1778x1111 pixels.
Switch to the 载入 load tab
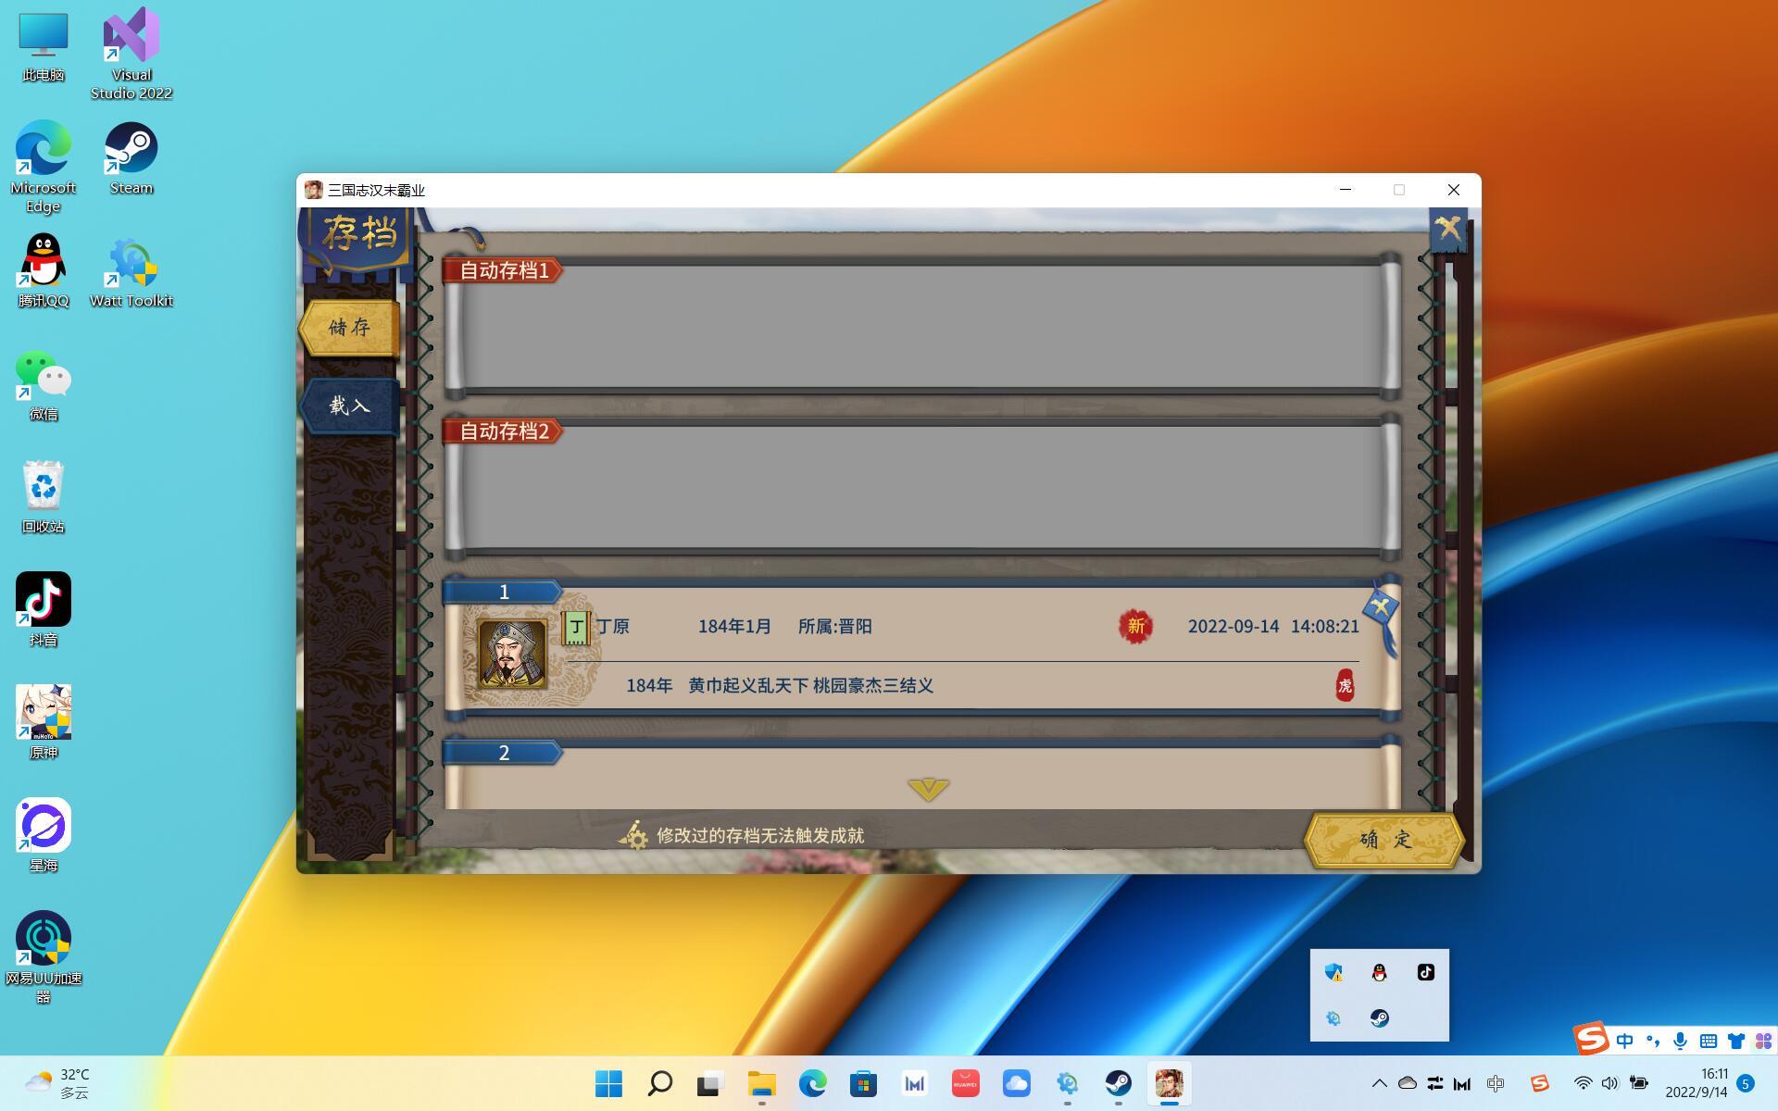pyautogui.click(x=349, y=406)
